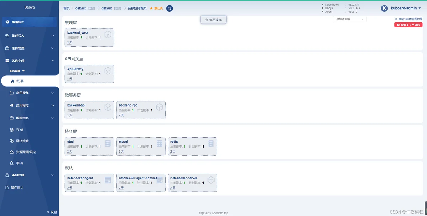The image size is (427, 216).
Task: Click the lock icon for 访问控制
Action: click(x=7, y=175)
